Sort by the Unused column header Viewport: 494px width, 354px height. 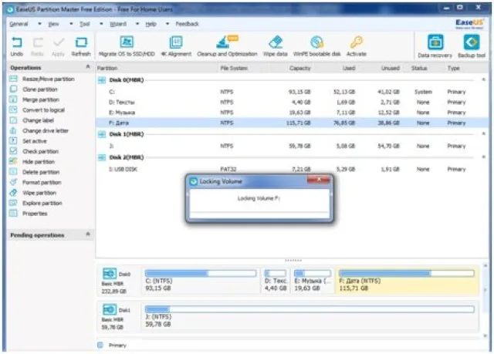coord(391,69)
